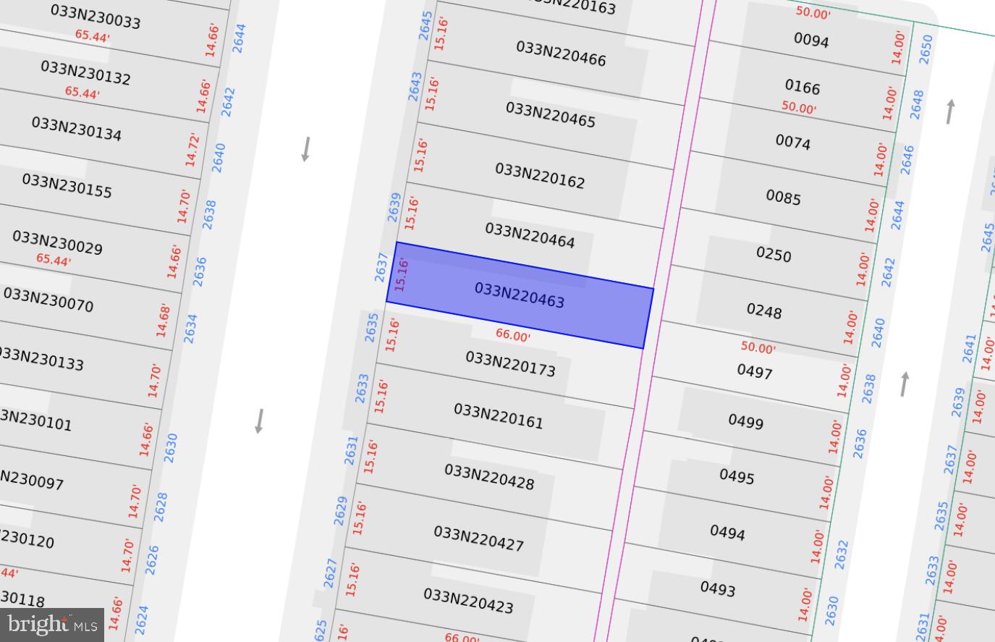Viewport: 995px width, 642px height.
Task: Click house number 2634
Action: tap(190, 328)
